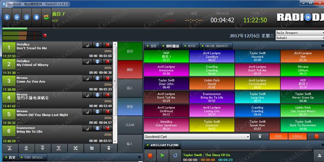
Task: Remove Don't Tread On Me from the playlist
Action: click(x=107, y=45)
